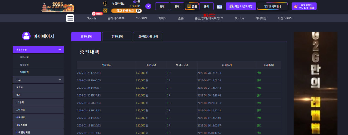Switch to the 포인트사용내역 tab
348x135 pixels.
click(x=148, y=37)
